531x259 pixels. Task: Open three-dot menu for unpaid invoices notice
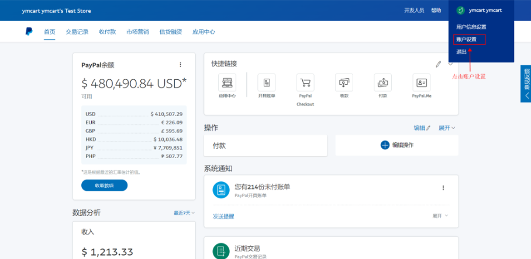coord(443,188)
